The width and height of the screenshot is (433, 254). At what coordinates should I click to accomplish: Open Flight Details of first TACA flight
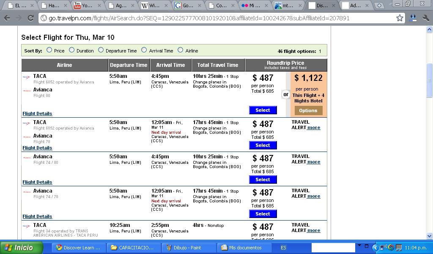coord(37,113)
